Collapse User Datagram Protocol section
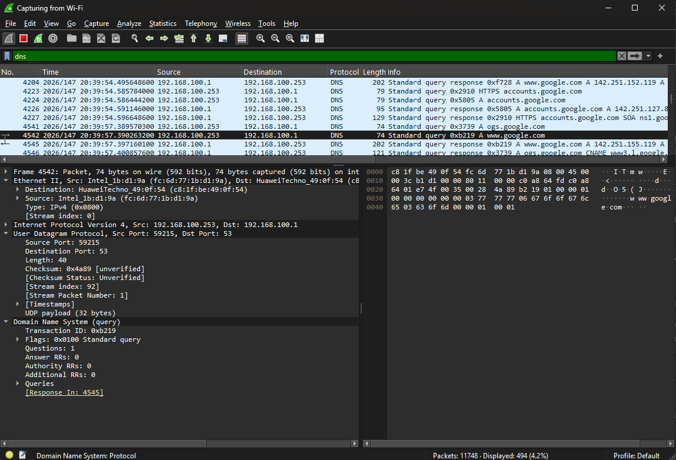676x460 pixels. point(6,234)
